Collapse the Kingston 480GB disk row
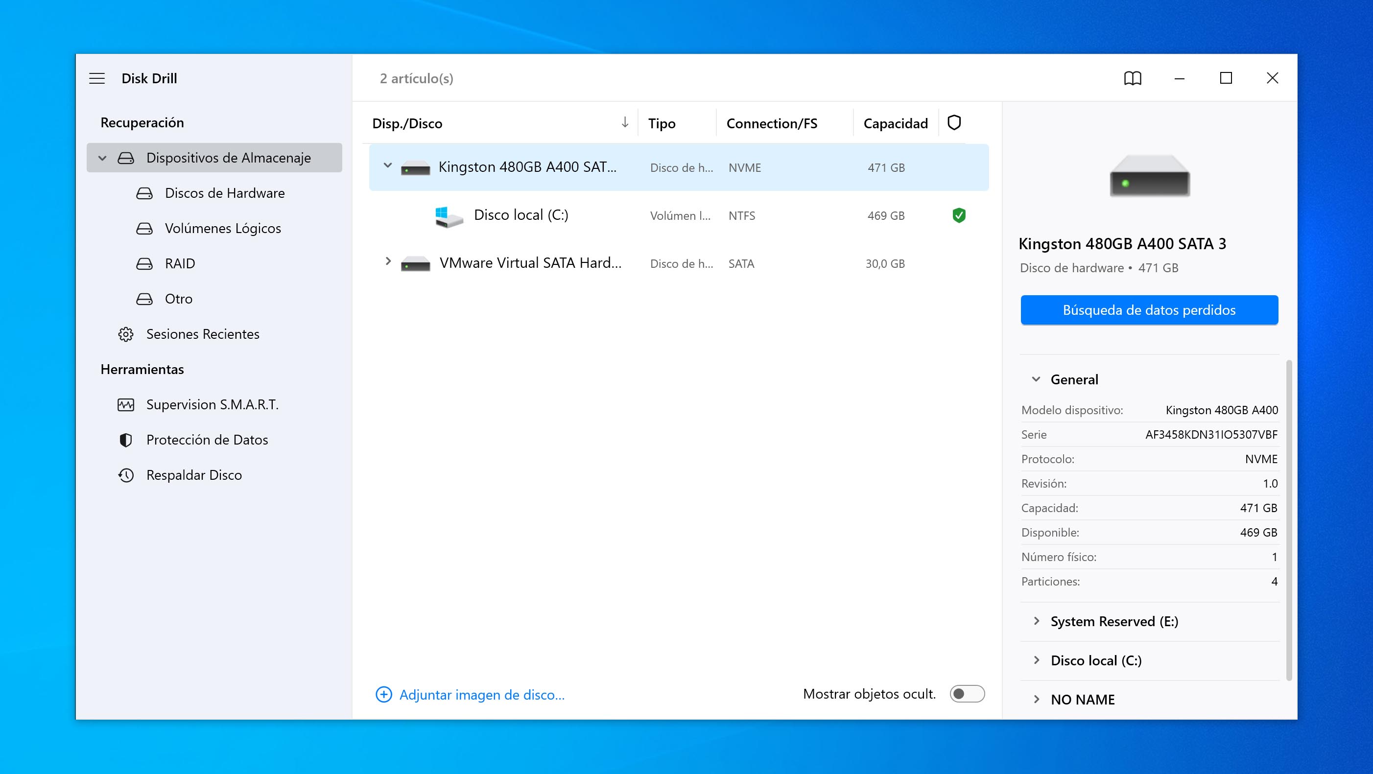This screenshot has height=774, width=1373. (x=388, y=166)
